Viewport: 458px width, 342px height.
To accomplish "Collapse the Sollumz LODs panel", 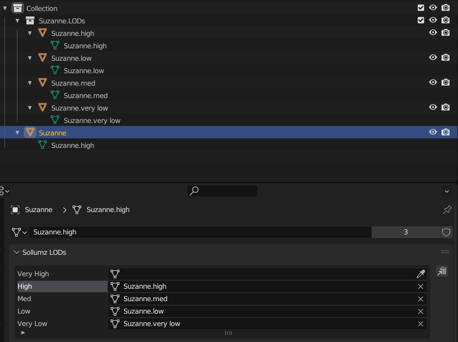I will pos(17,252).
